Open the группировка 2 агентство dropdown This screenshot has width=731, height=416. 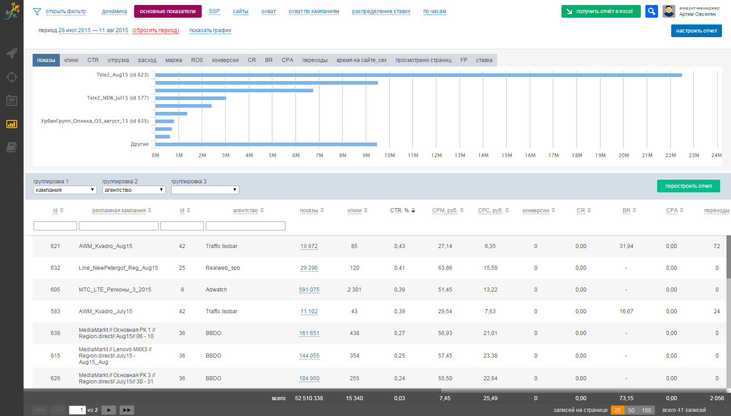[134, 190]
